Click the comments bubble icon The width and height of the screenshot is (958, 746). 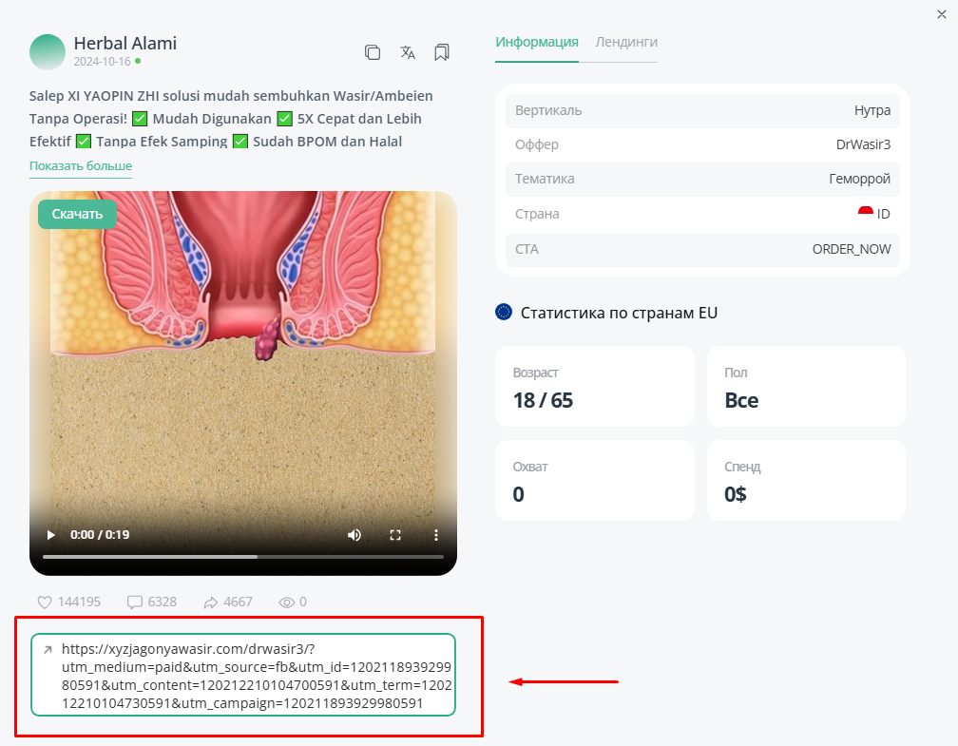[134, 603]
